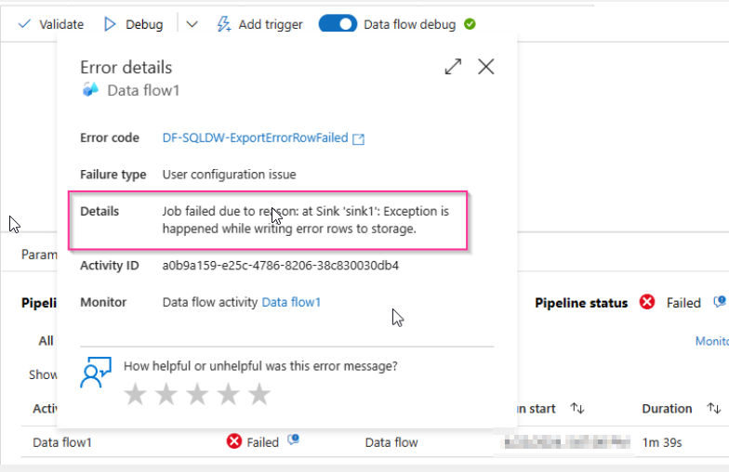Switch to the Parameters tab
Image resolution: width=729 pixels, height=472 pixels.
39,255
